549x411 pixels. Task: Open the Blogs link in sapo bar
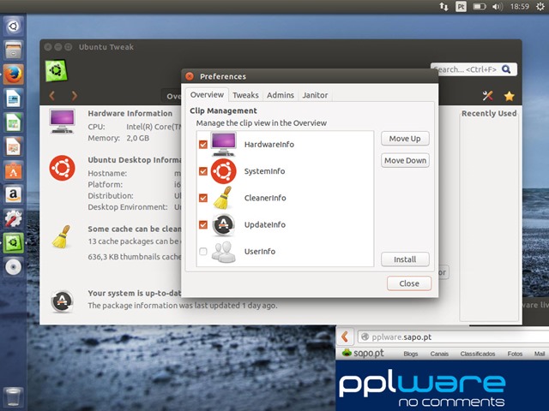tap(410, 354)
